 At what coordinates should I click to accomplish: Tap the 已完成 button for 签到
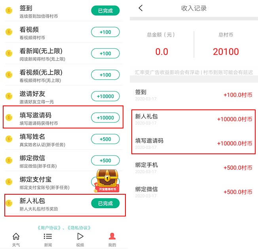click(x=105, y=11)
